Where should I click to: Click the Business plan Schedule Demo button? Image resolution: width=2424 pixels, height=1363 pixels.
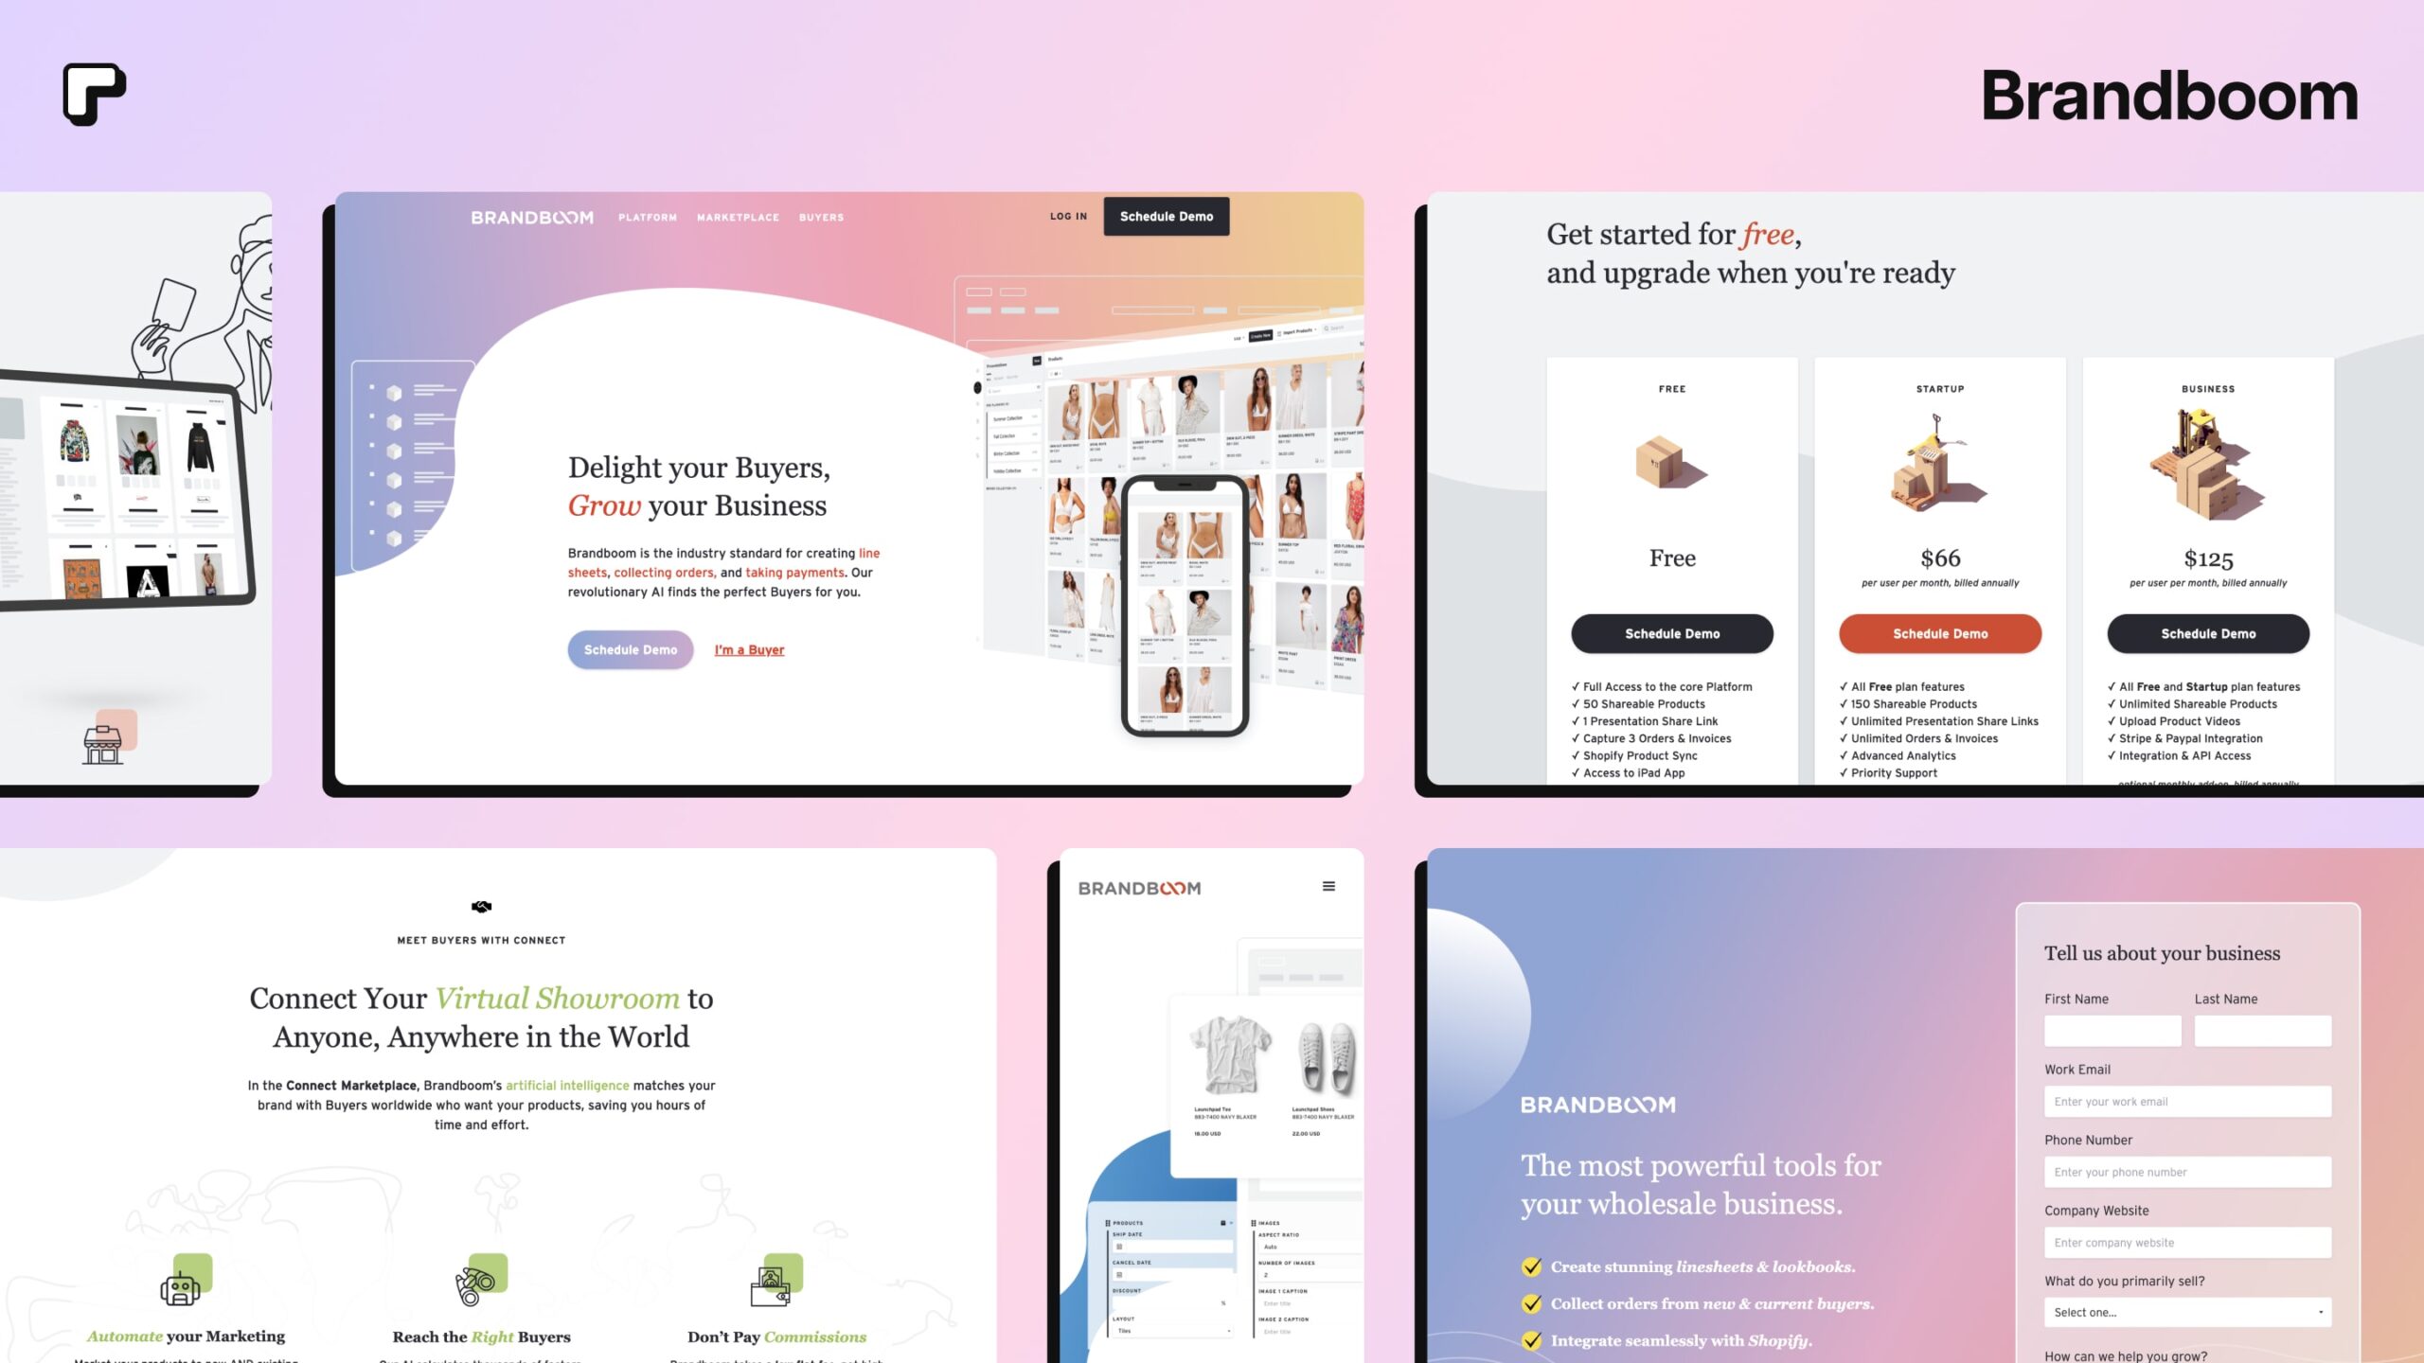[2207, 632]
